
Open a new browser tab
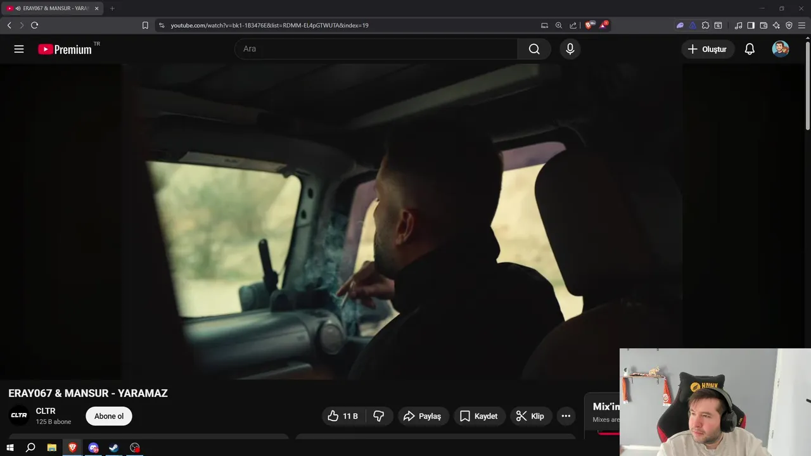(112, 8)
